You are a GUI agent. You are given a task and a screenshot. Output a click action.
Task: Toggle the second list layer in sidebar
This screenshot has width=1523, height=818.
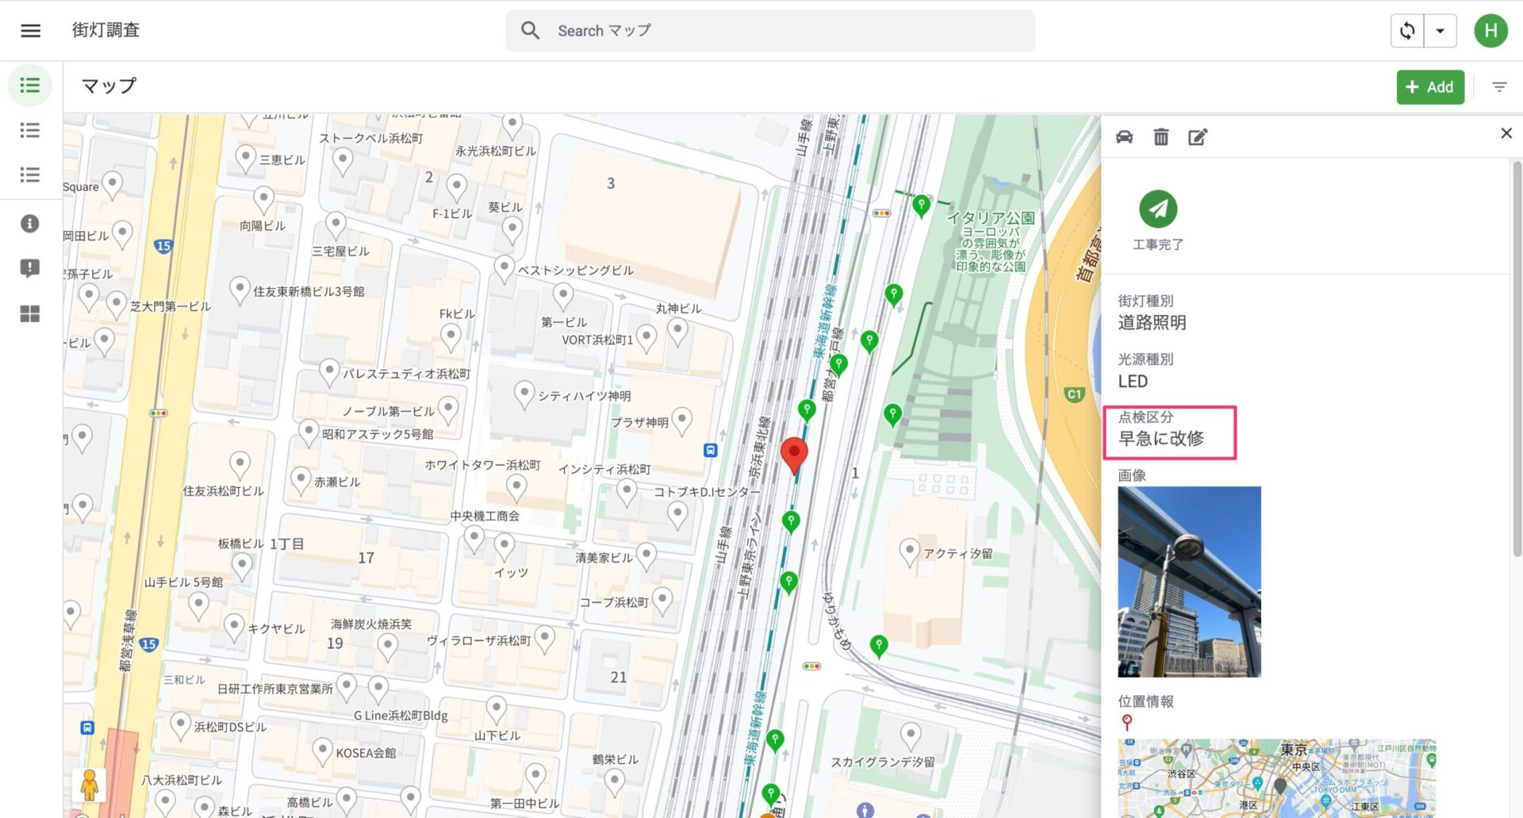pos(30,129)
